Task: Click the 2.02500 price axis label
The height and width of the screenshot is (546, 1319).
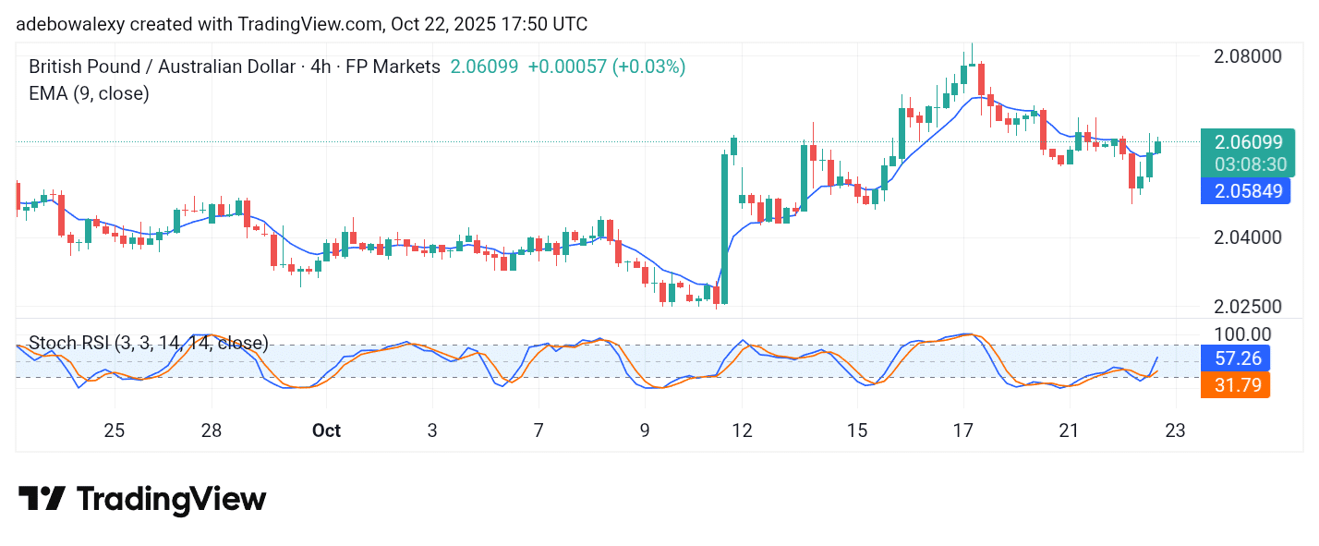Action: pyautogui.click(x=1247, y=306)
